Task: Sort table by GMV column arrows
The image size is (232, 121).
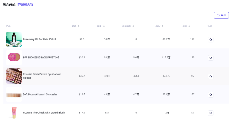Action: click(x=163, y=26)
